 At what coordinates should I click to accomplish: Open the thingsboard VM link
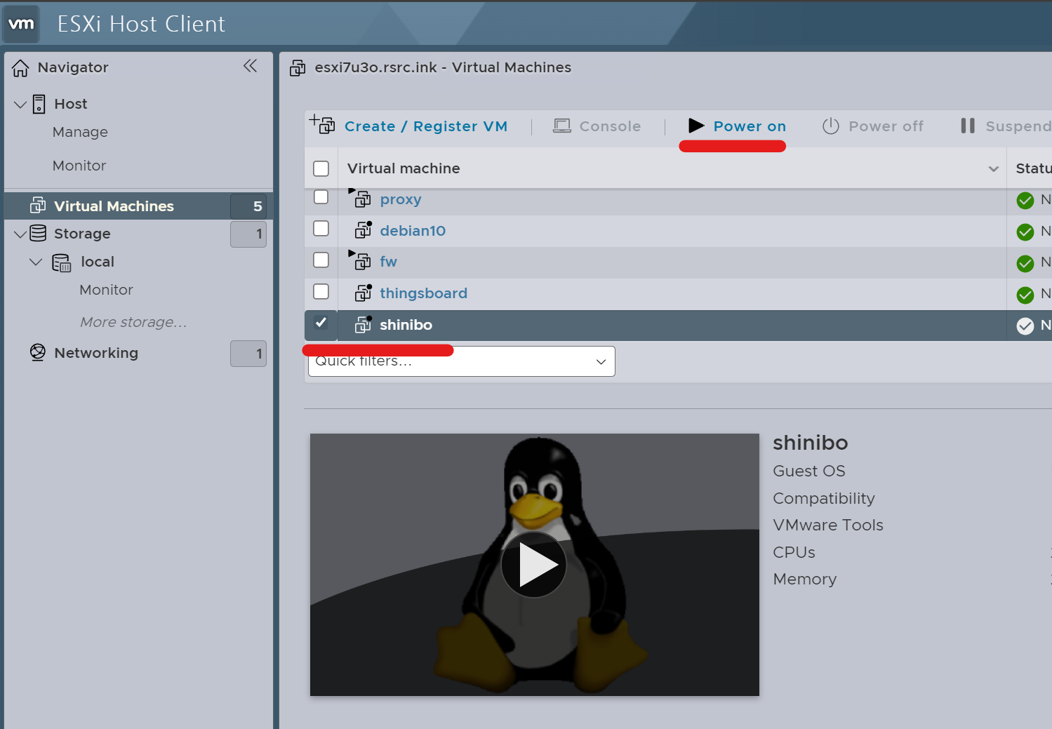click(x=423, y=293)
